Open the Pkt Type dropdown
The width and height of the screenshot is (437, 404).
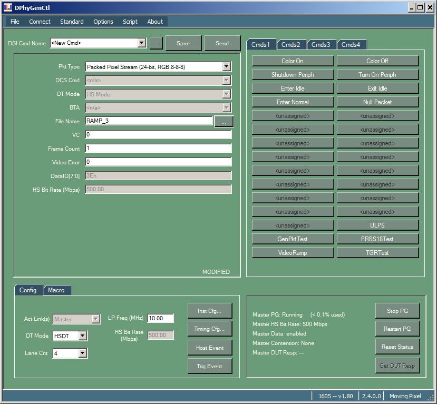pos(227,66)
